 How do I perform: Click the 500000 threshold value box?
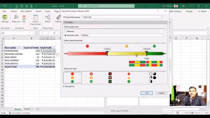click(107, 49)
